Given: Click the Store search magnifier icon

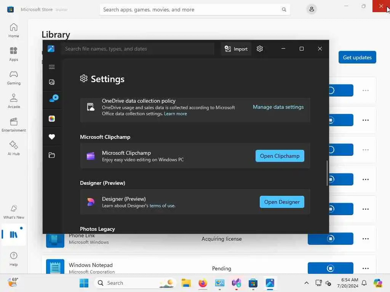Looking at the screenshot, I should click(284, 10).
